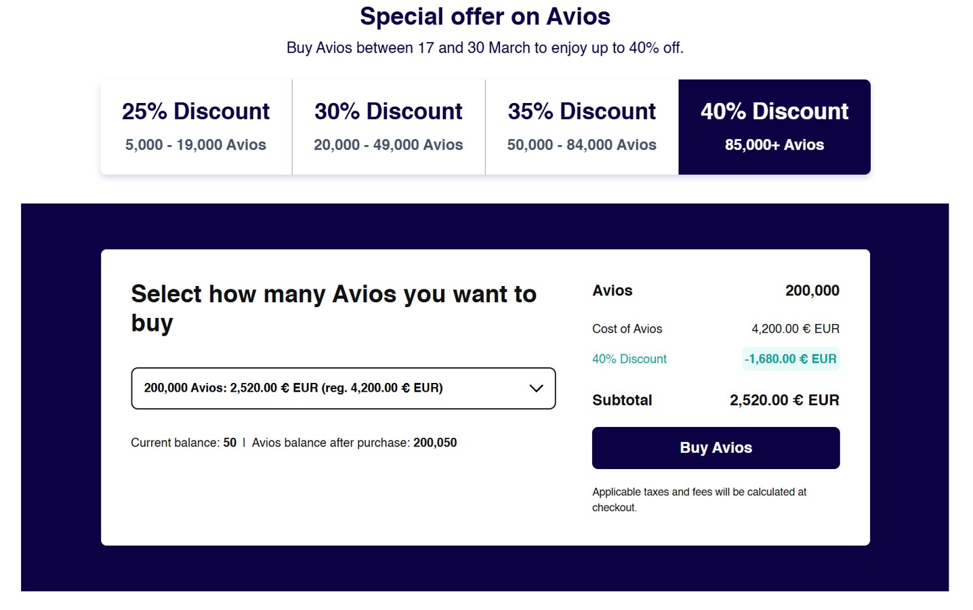Select the 40% Discount 85,000+ Avios tab
This screenshot has width=973, height=610.
(774, 127)
